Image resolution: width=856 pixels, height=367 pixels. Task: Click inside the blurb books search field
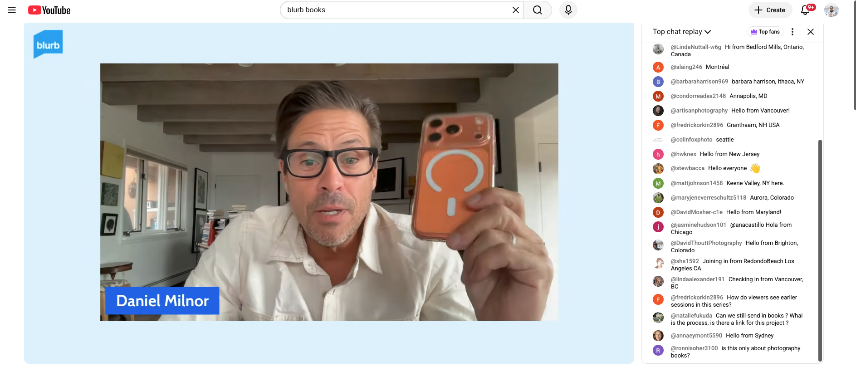click(x=395, y=10)
